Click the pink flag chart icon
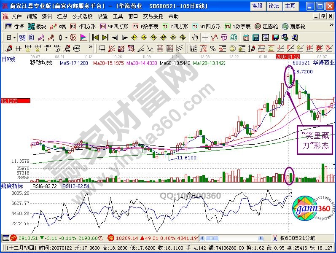Image resolution: width=336 pixels, height=253 pixels. (x=83, y=38)
